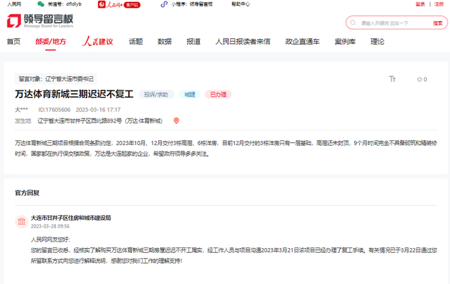Click the post date 2023-03-16 17:17

98,110
